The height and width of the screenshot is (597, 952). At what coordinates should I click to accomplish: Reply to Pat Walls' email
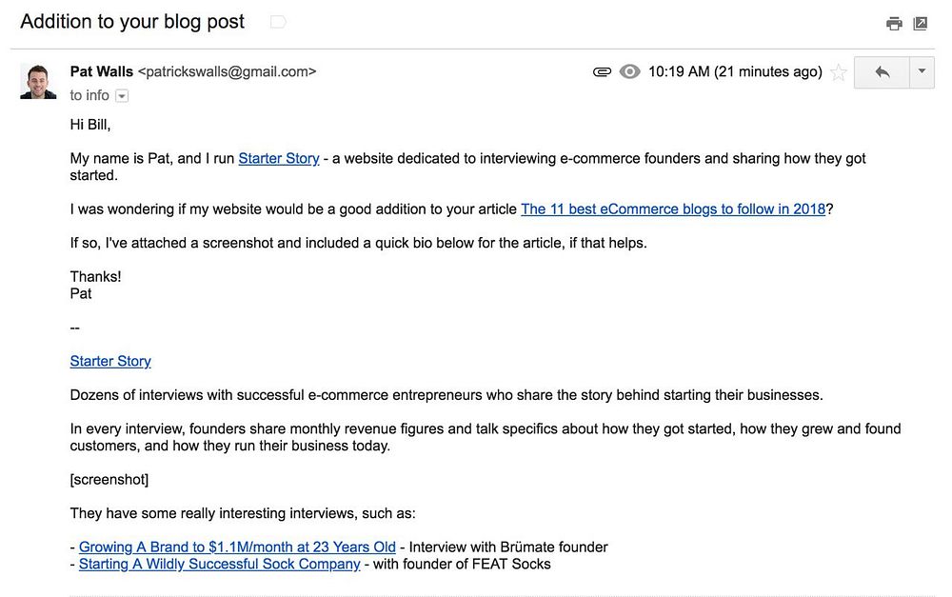tap(883, 72)
